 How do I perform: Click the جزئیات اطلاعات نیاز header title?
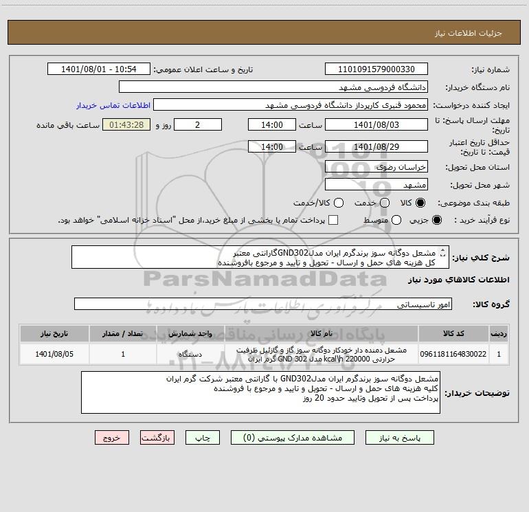tap(469, 33)
